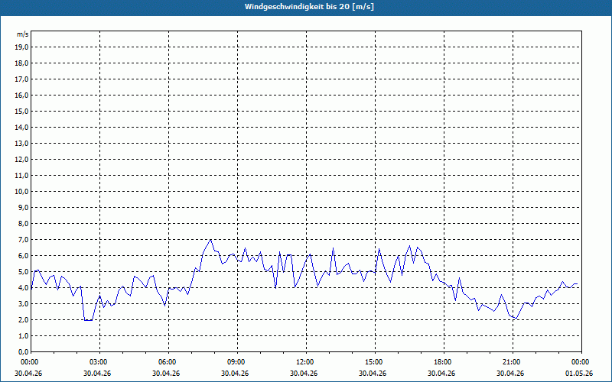Screen dimensions: 612x382
Task: Select the '15,0' y-axis label
Action: tap(22, 111)
